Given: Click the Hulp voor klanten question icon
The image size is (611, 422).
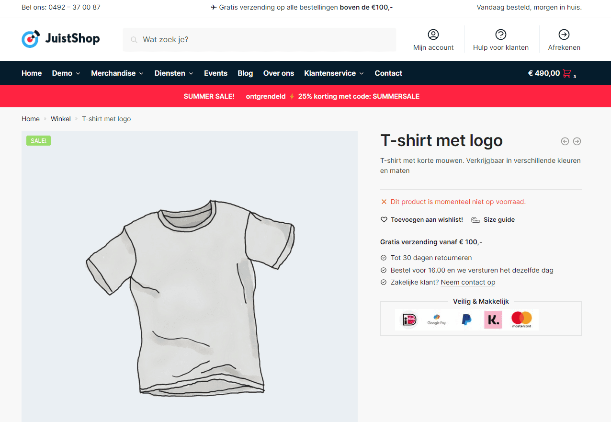Looking at the screenshot, I should click(x=500, y=34).
